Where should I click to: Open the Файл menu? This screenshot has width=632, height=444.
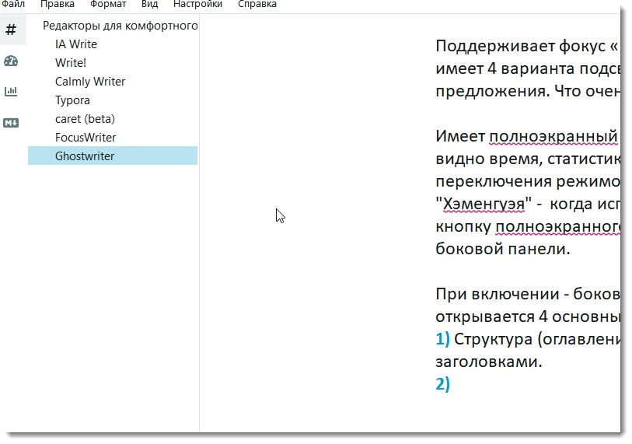(x=13, y=5)
